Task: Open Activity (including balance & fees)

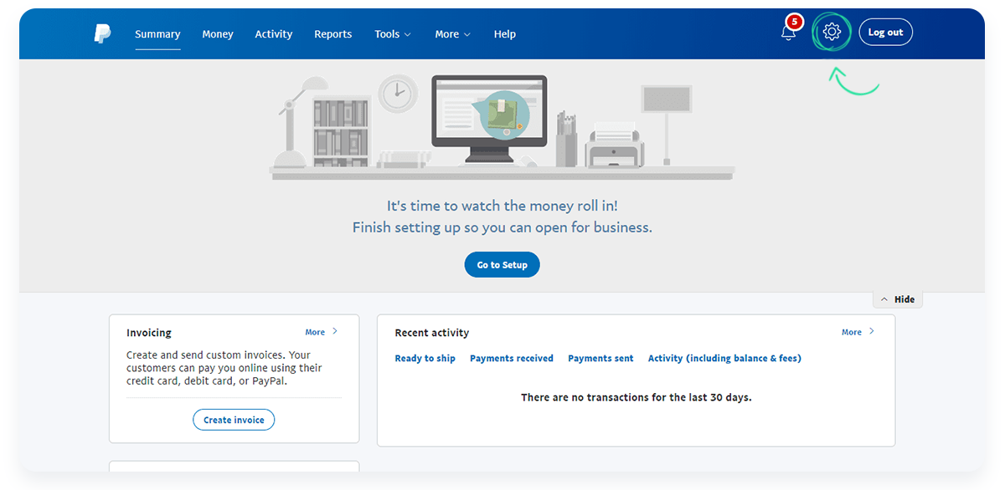Action: coord(724,358)
